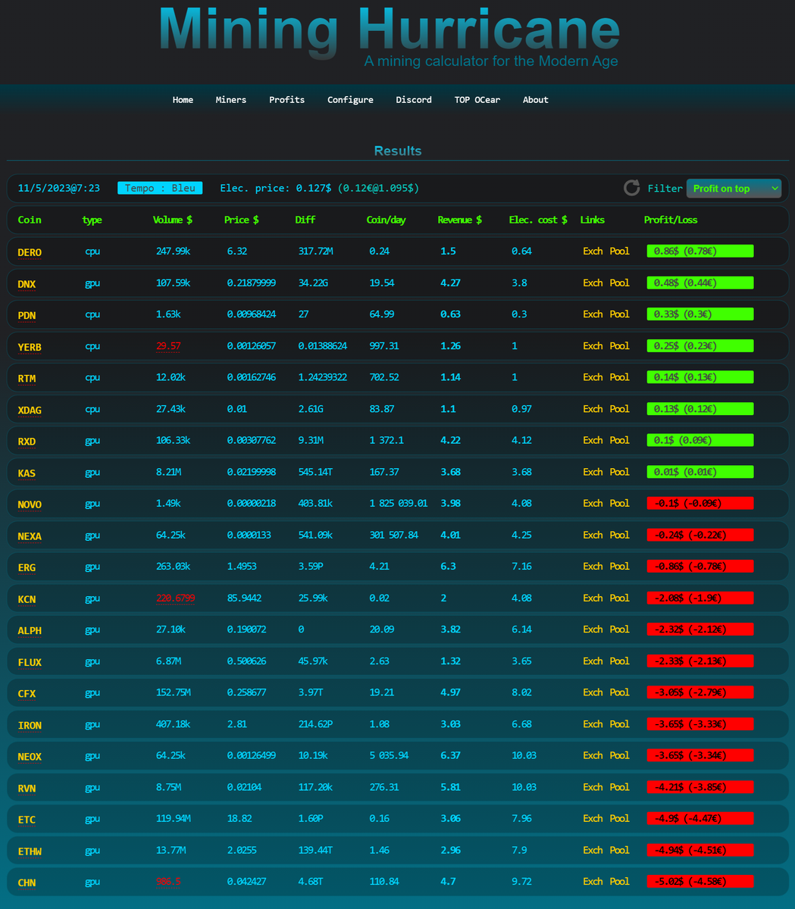This screenshot has width=795, height=909.
Task: Open the PDN coin link
Action: click(27, 315)
